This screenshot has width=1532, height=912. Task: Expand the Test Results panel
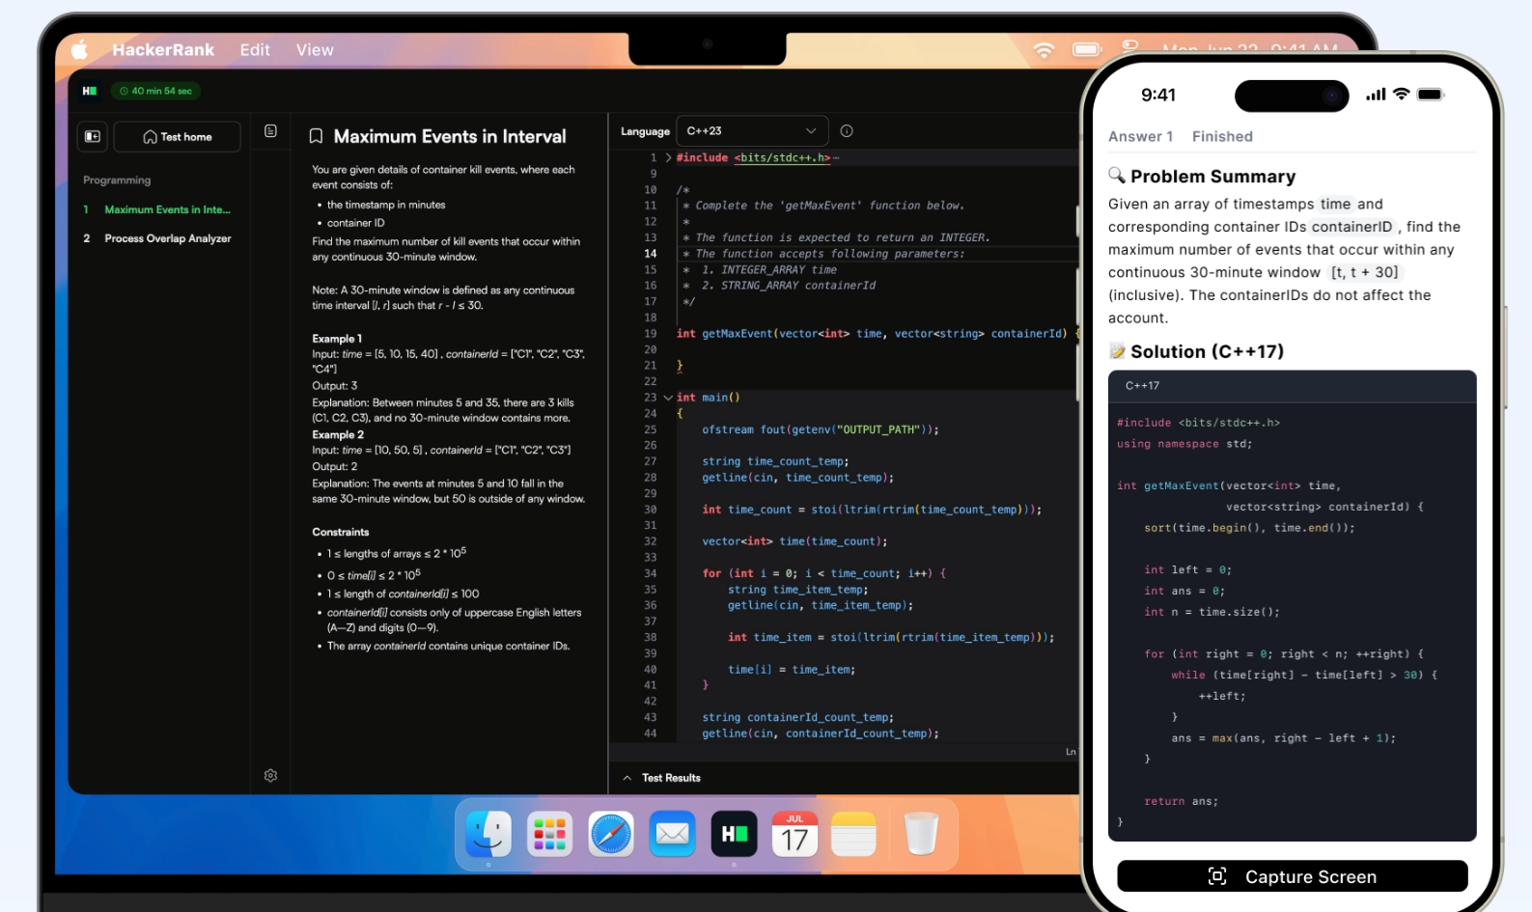tap(662, 778)
